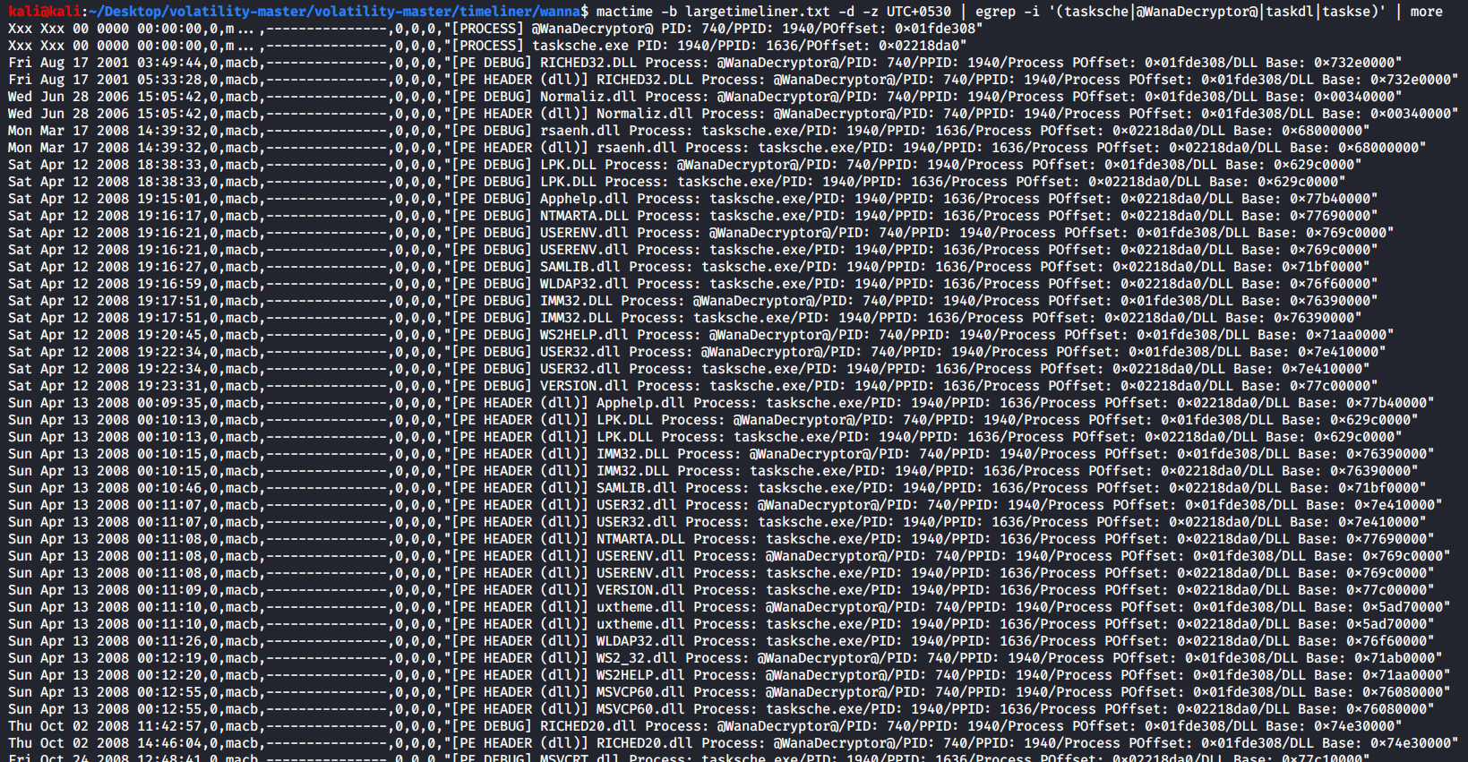Click USER32.dll in 19:22:34 tasksche.exe row

click(580, 368)
